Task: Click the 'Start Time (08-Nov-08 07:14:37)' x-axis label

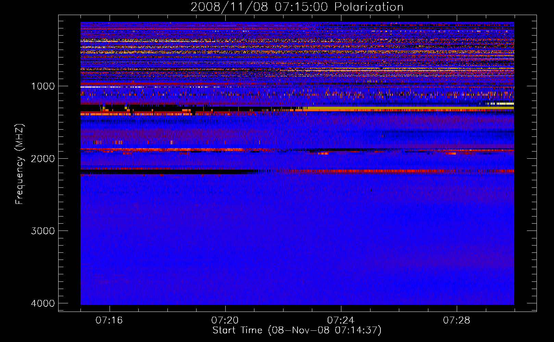Action: [x=297, y=330]
